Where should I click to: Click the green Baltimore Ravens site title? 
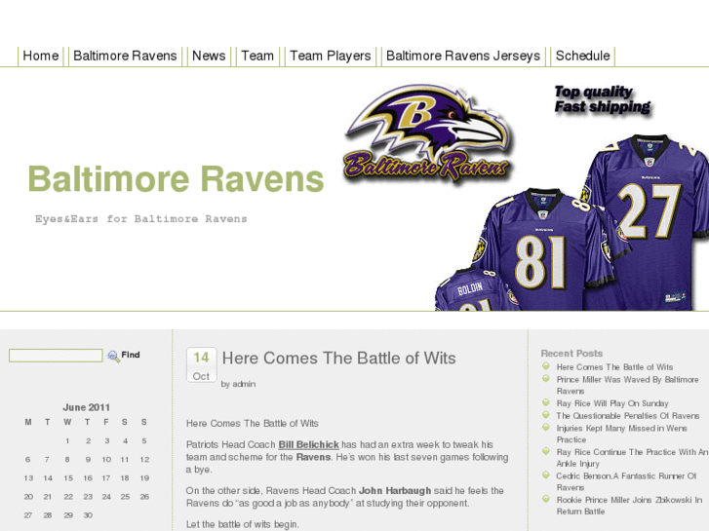(x=176, y=179)
